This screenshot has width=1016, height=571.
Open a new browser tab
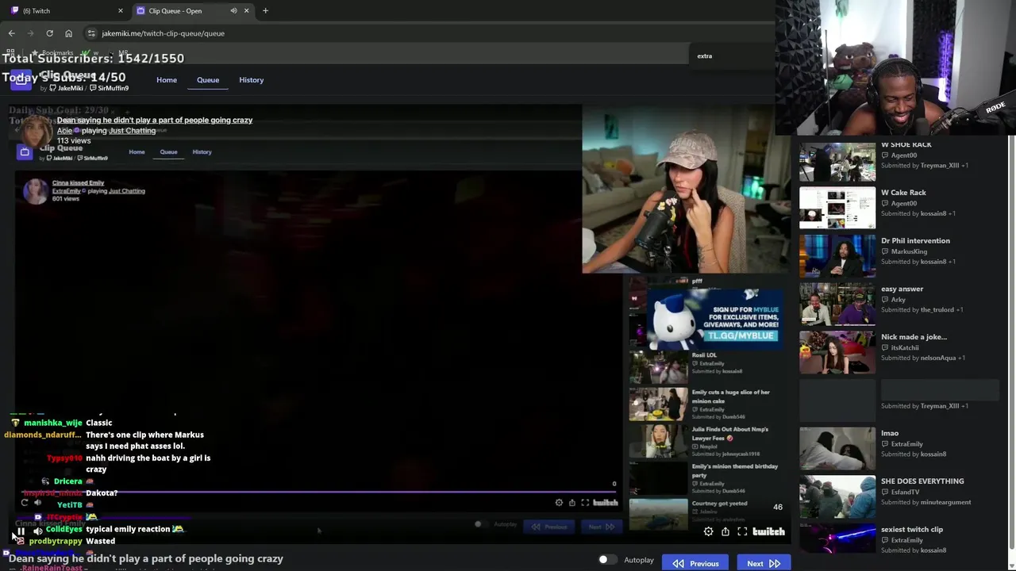pyautogui.click(x=265, y=10)
